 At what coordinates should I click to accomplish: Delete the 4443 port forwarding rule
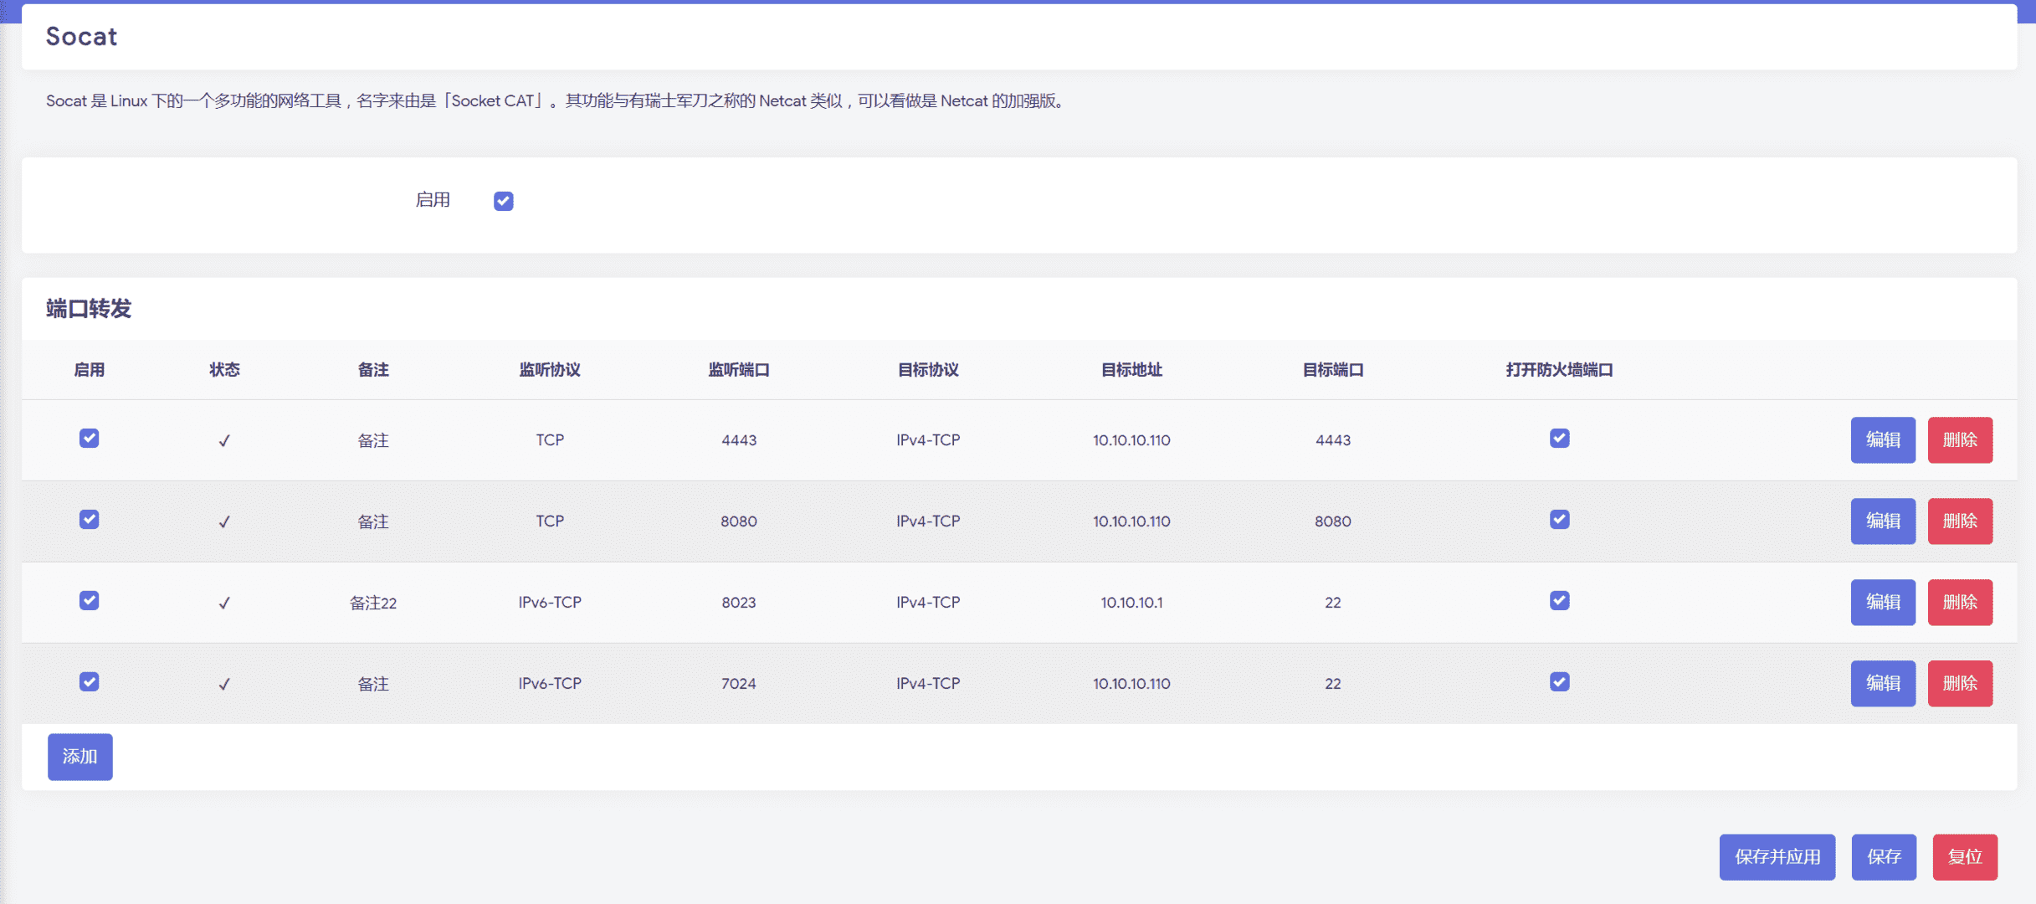(x=1959, y=440)
